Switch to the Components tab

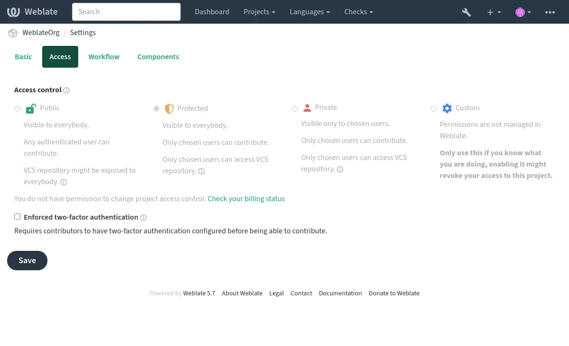point(158,57)
